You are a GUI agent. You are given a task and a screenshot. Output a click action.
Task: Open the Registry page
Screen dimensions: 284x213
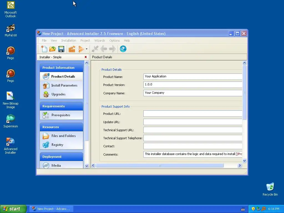coord(61,145)
